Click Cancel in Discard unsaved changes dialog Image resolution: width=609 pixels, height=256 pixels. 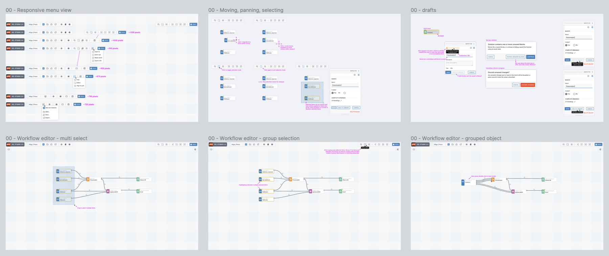tap(516, 85)
